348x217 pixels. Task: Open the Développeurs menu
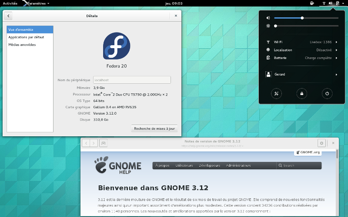(209, 166)
